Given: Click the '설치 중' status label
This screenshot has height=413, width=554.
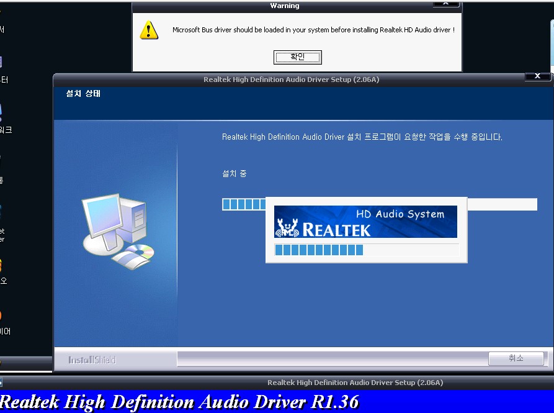Looking at the screenshot, I should (x=235, y=174).
